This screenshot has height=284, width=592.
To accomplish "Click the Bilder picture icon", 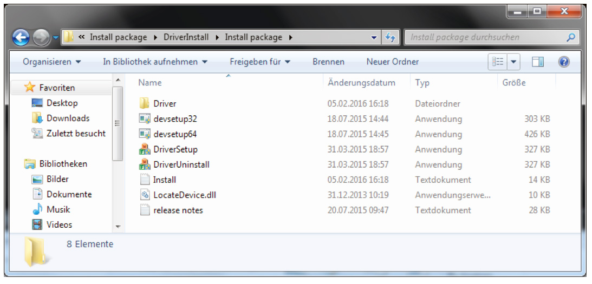I will (x=37, y=180).
